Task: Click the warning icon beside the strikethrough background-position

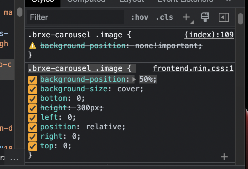Action: click(x=33, y=45)
